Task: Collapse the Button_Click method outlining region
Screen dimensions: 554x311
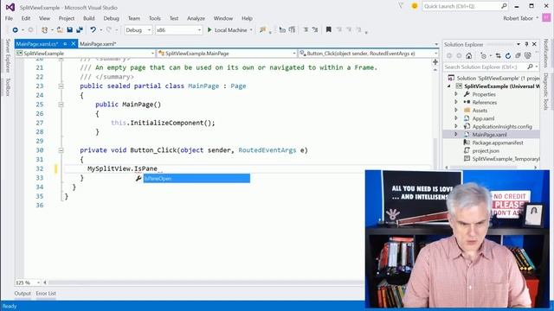Action: click(x=61, y=150)
